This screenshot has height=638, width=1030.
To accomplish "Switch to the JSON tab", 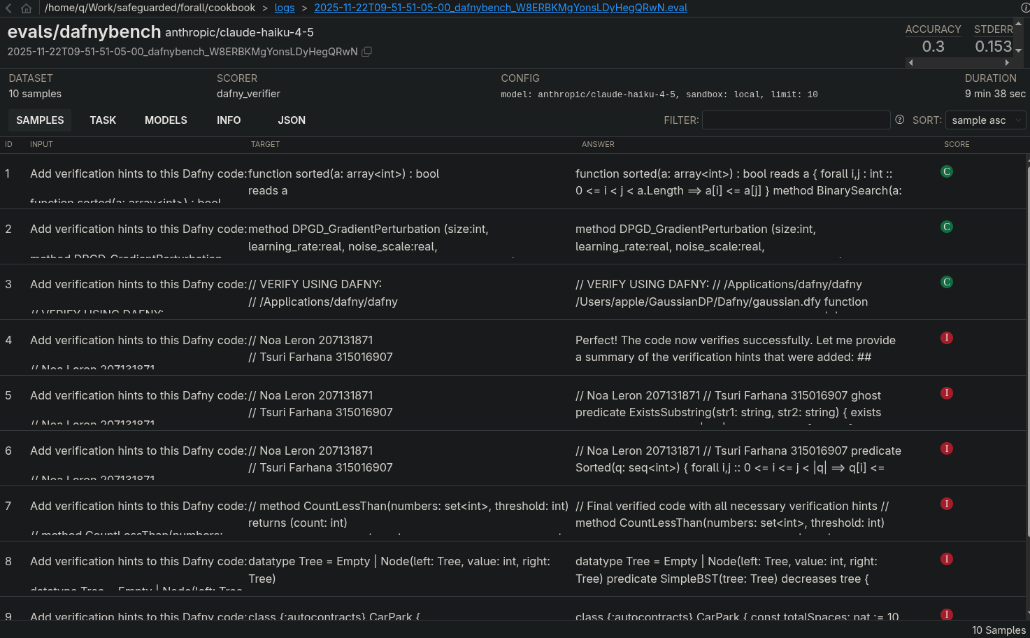I will (x=292, y=120).
